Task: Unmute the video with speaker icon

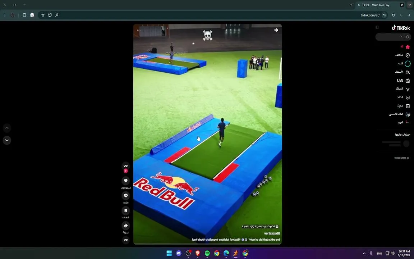Action: click(x=276, y=30)
